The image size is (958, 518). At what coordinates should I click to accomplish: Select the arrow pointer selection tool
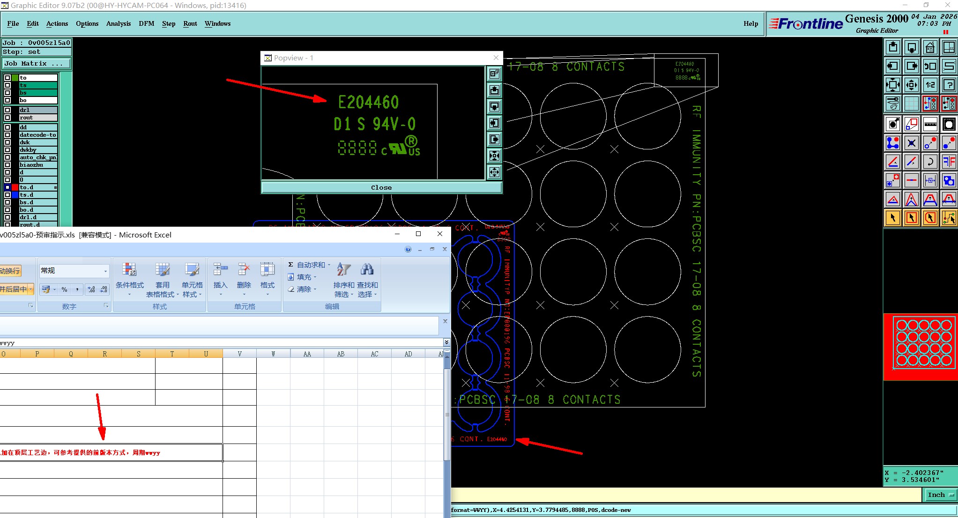tap(893, 218)
